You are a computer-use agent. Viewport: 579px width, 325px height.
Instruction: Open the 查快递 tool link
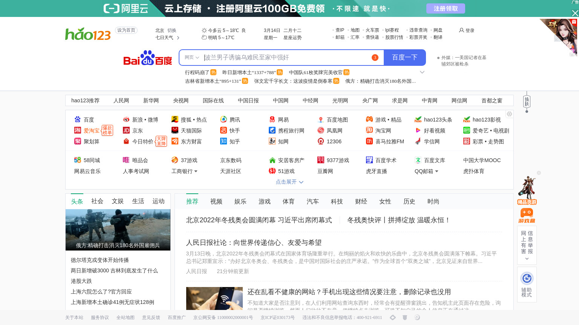pyautogui.click(x=372, y=37)
